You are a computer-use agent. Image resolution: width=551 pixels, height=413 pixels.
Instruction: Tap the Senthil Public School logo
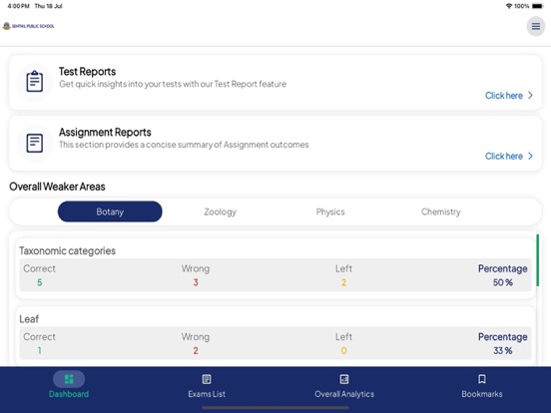29,26
